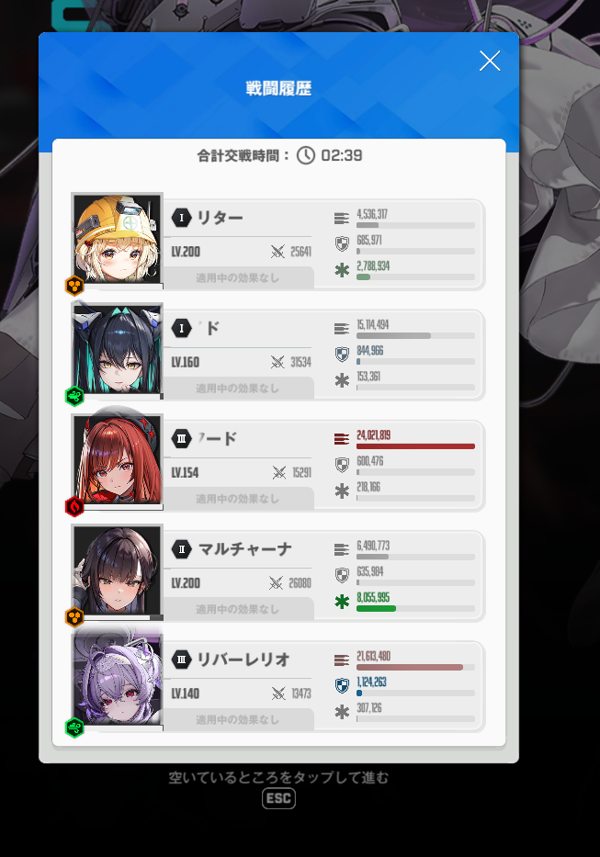The height and width of the screenshot is (857, 600).
Task: Click the wind element badge on リバーレリオ portrait
Action: [74, 727]
